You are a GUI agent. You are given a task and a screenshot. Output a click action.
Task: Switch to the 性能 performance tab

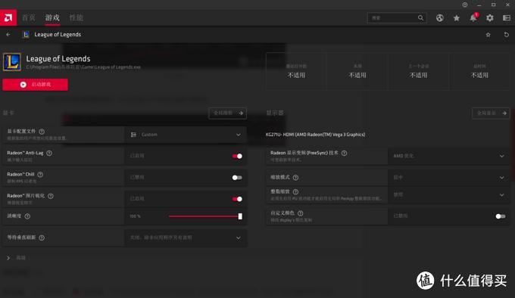click(76, 17)
